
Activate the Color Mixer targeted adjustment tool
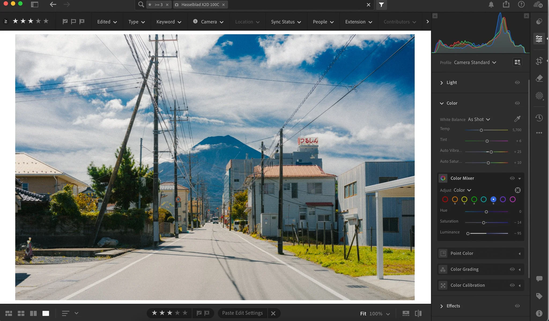coord(518,190)
